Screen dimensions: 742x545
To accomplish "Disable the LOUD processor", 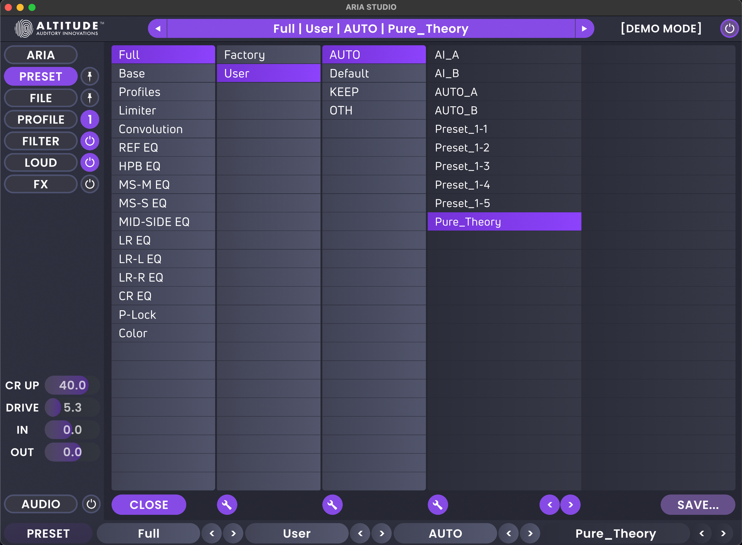I will coord(90,162).
